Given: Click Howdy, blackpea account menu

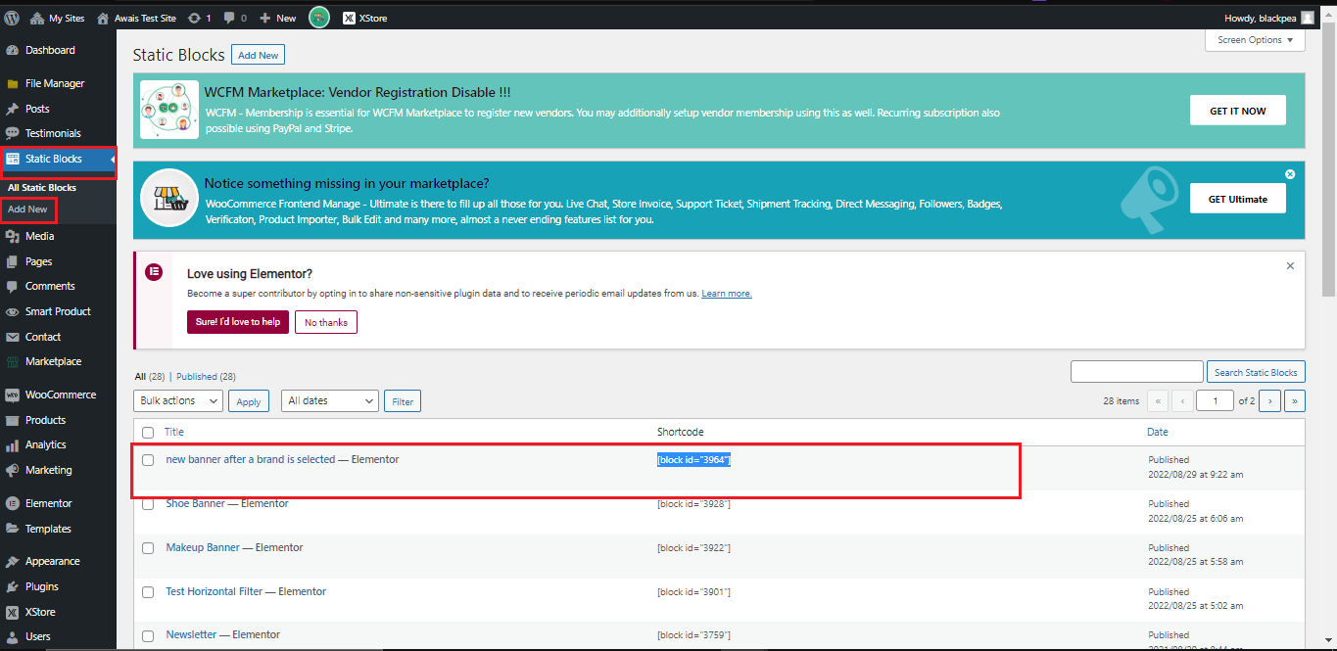Looking at the screenshot, I should pos(1269,18).
